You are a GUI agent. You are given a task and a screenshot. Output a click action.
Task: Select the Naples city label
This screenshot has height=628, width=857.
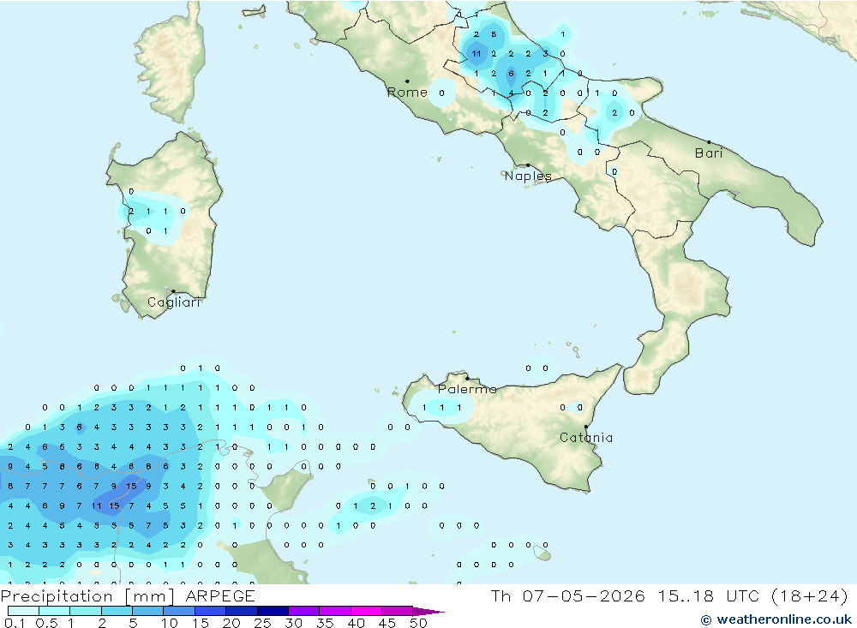click(x=528, y=176)
